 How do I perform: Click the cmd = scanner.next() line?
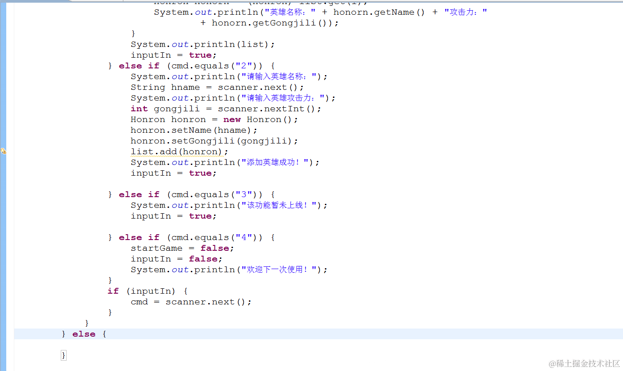pos(191,302)
